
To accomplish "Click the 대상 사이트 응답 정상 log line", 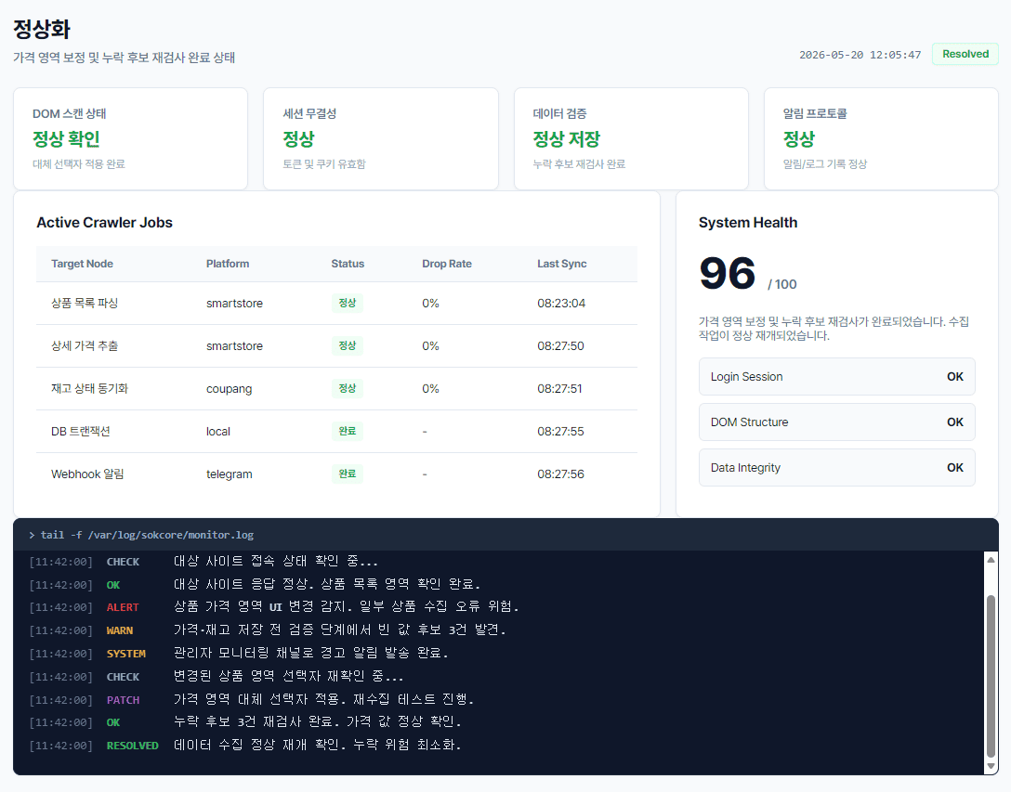I will point(327,585).
